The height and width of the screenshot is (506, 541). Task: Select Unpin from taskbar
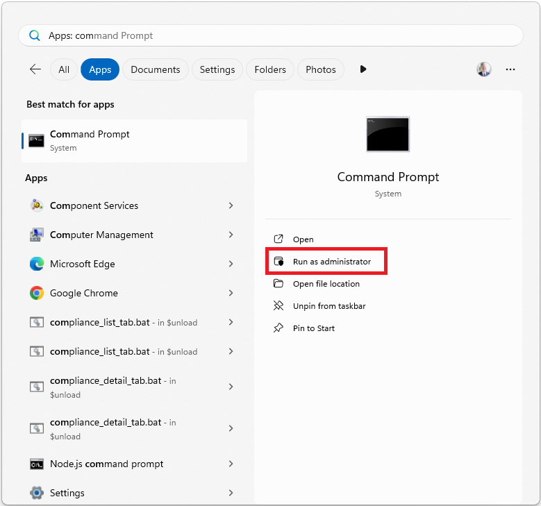point(328,306)
